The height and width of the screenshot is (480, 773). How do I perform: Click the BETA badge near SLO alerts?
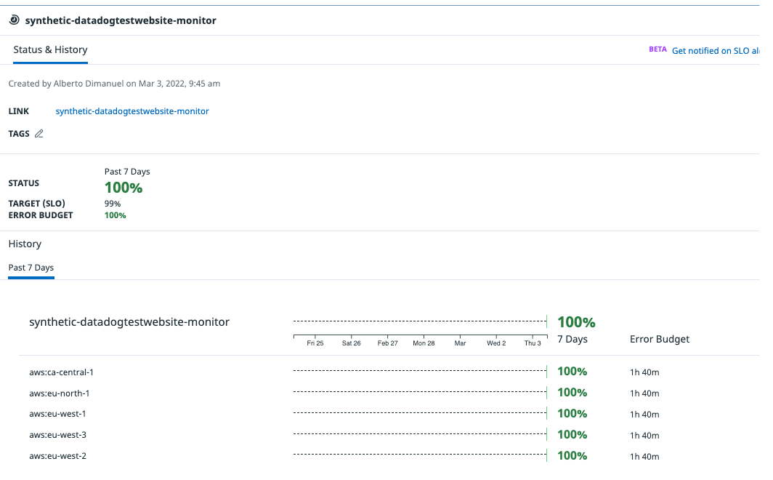658,49
